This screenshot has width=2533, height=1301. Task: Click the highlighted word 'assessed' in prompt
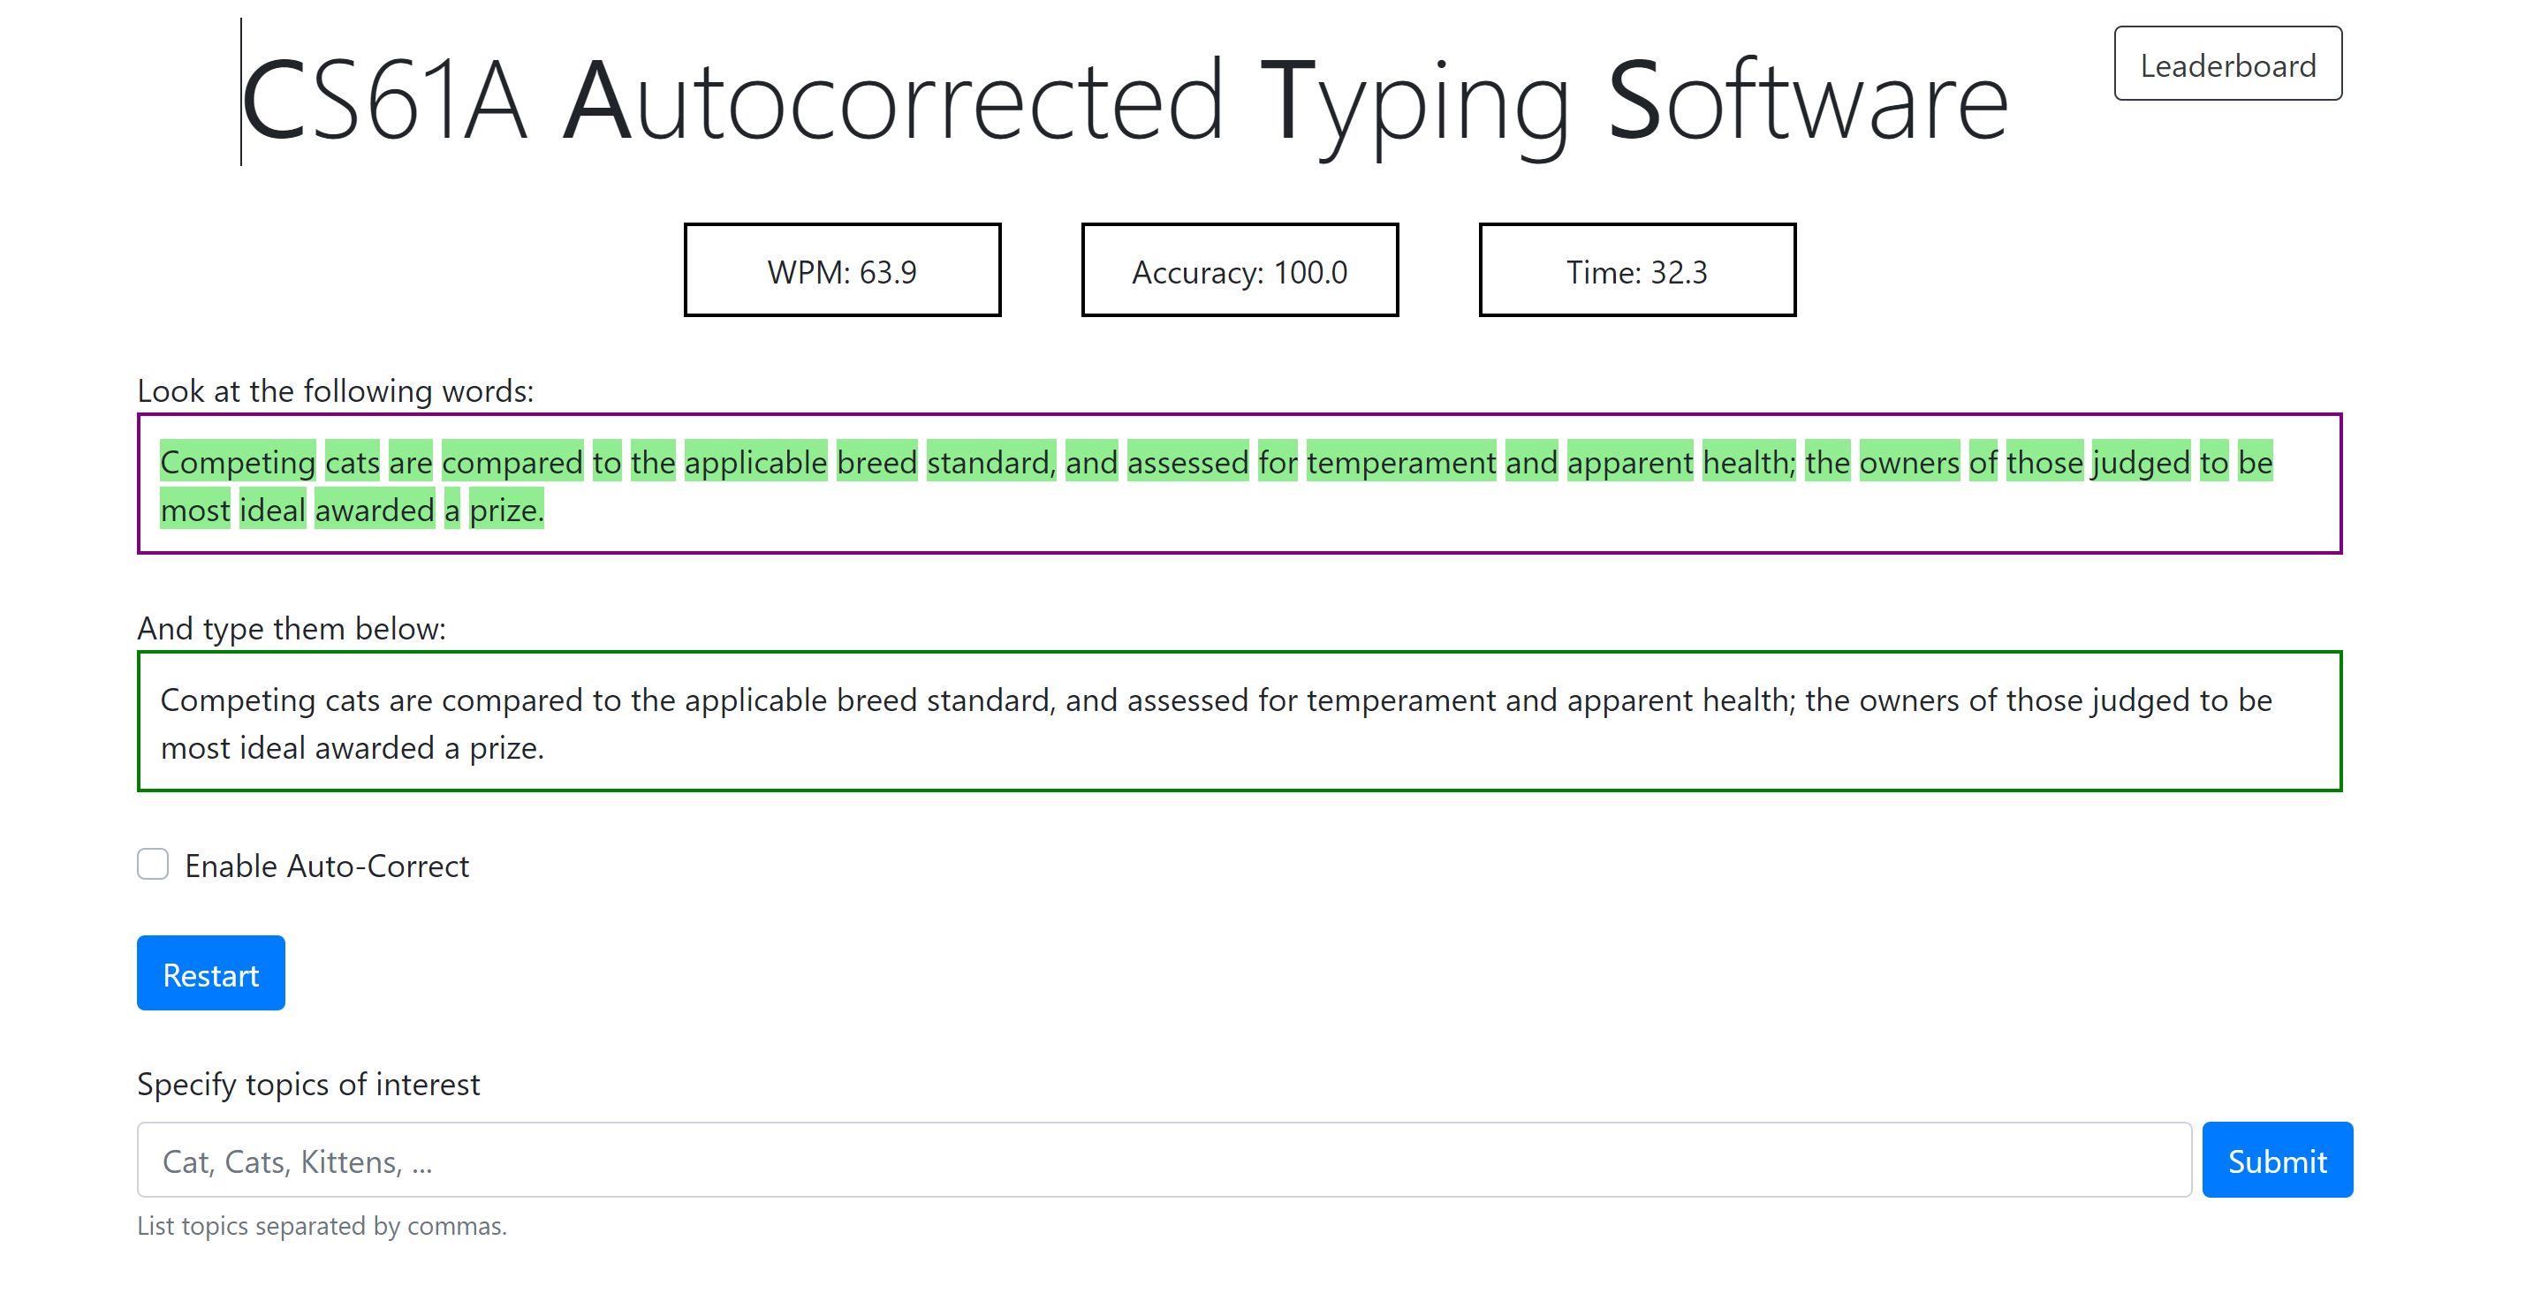1187,462
